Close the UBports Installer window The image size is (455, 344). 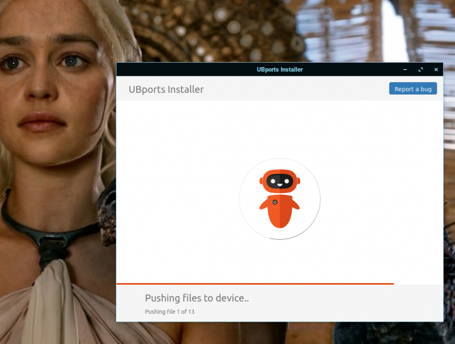[436, 69]
